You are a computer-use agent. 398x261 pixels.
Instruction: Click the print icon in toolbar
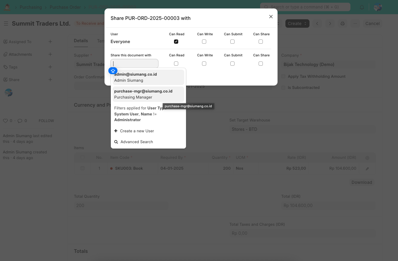[x=343, y=24]
